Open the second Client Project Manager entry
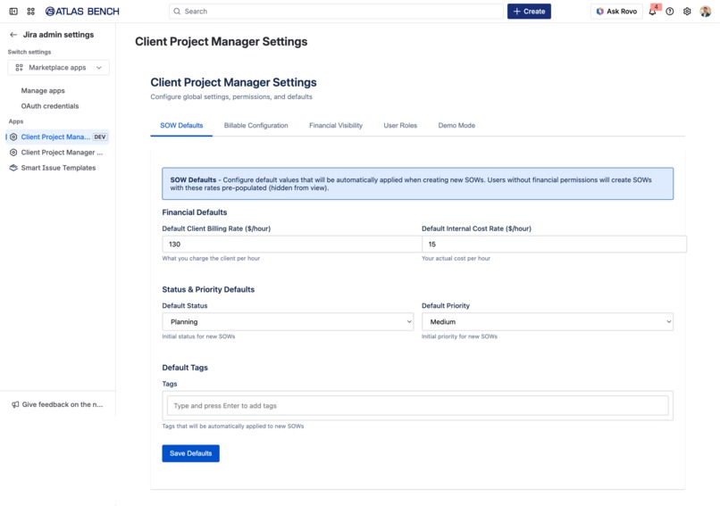This screenshot has height=506, width=720. coord(58,153)
